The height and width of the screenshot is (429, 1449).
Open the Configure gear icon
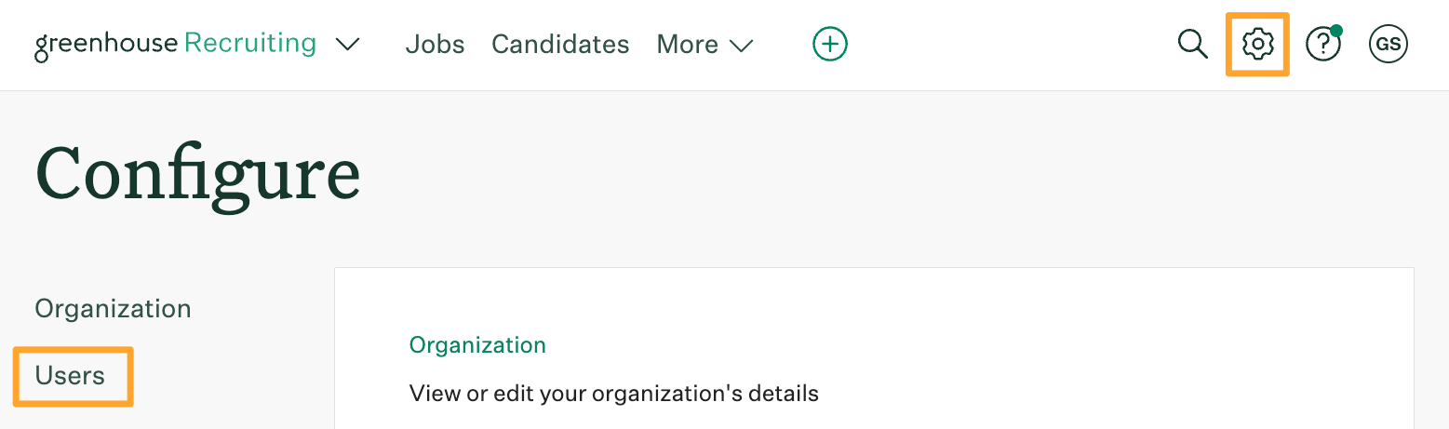(1257, 44)
